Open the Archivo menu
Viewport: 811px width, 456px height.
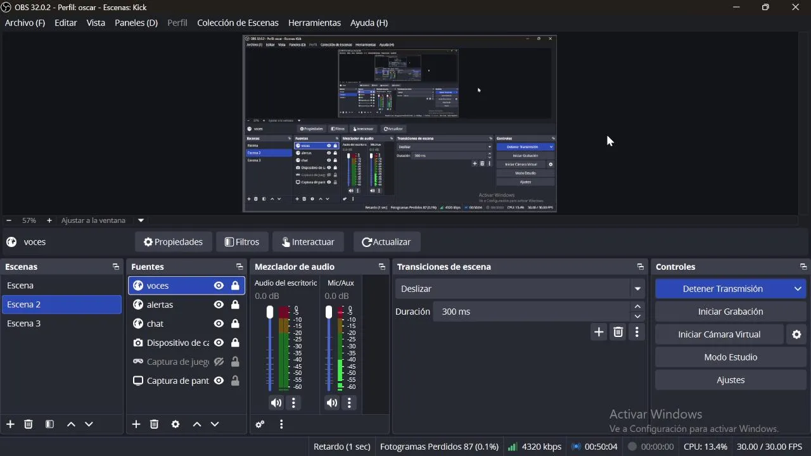(25, 23)
